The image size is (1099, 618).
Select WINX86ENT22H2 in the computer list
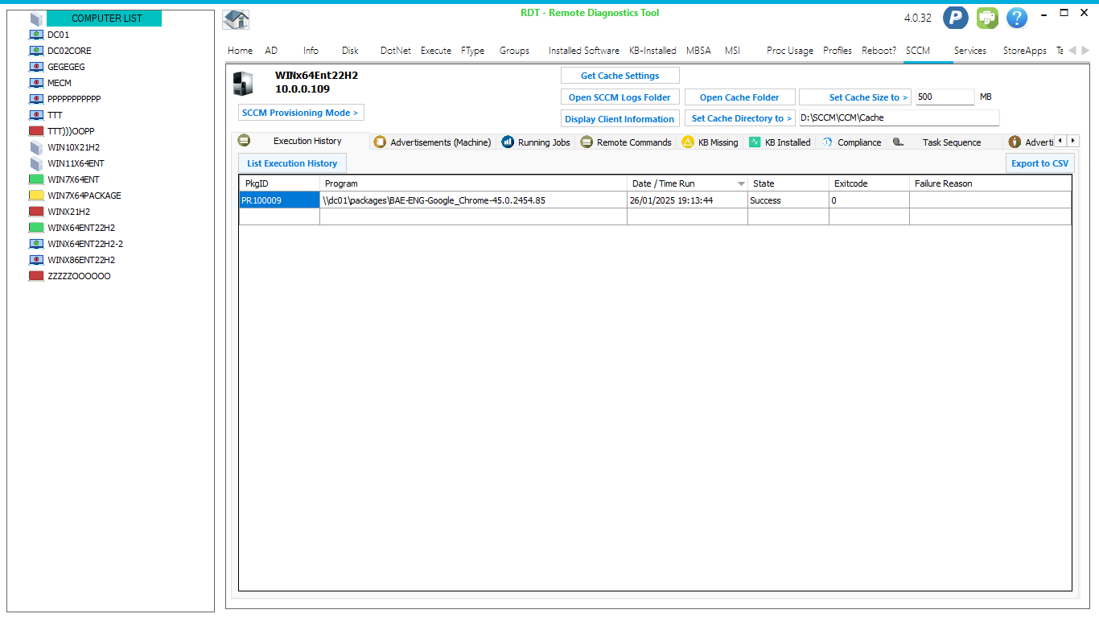81,260
